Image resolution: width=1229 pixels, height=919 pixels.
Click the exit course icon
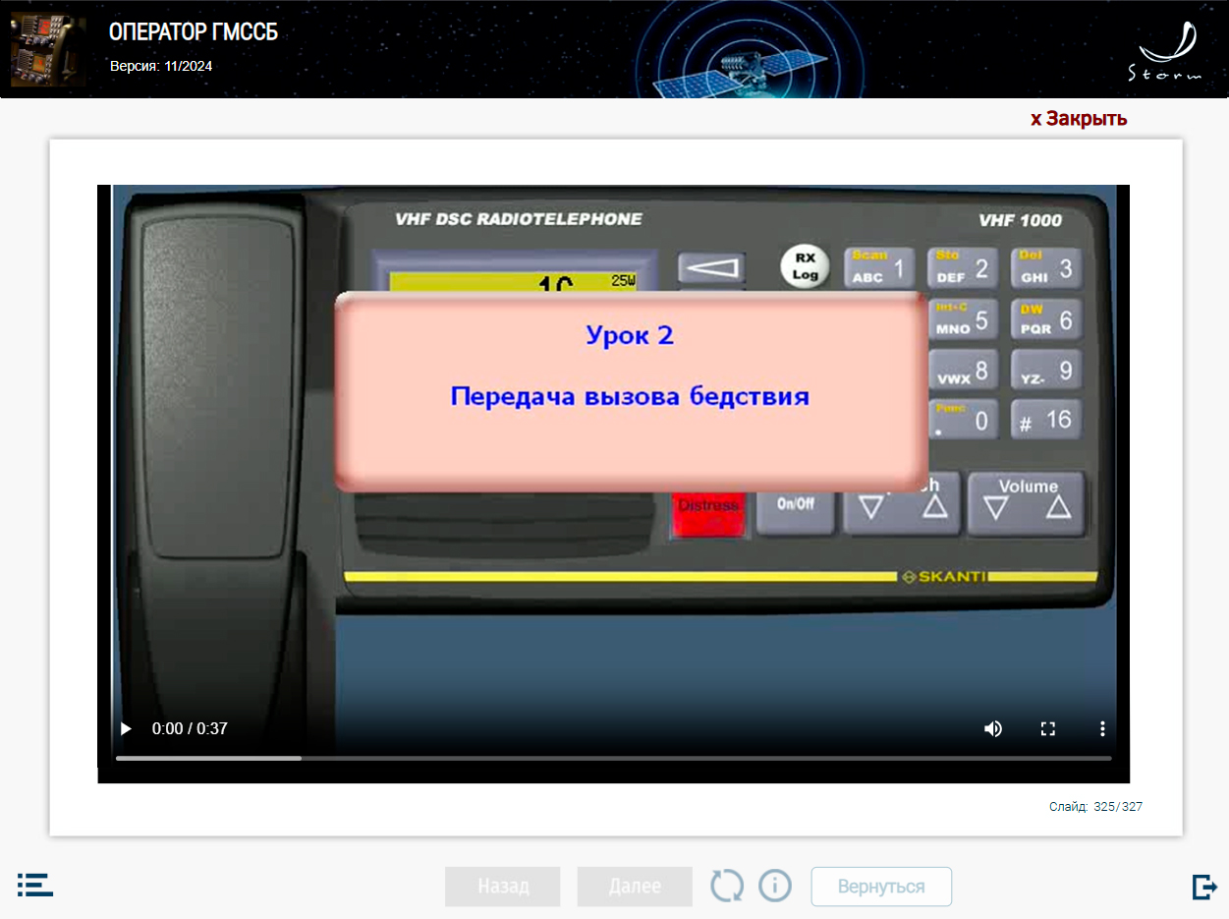(x=1203, y=887)
